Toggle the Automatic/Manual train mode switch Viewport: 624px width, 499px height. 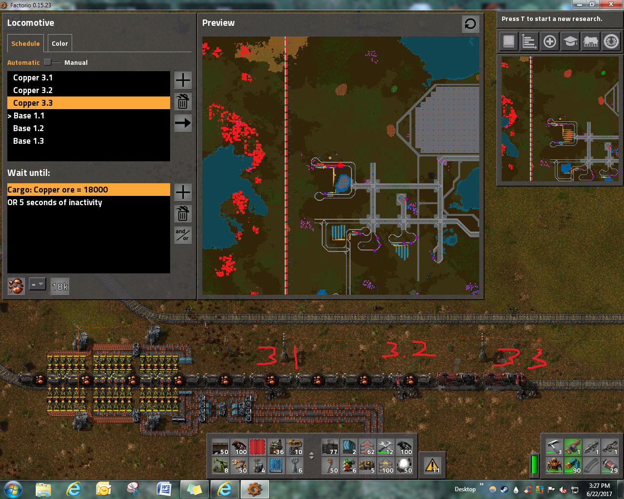[52, 62]
